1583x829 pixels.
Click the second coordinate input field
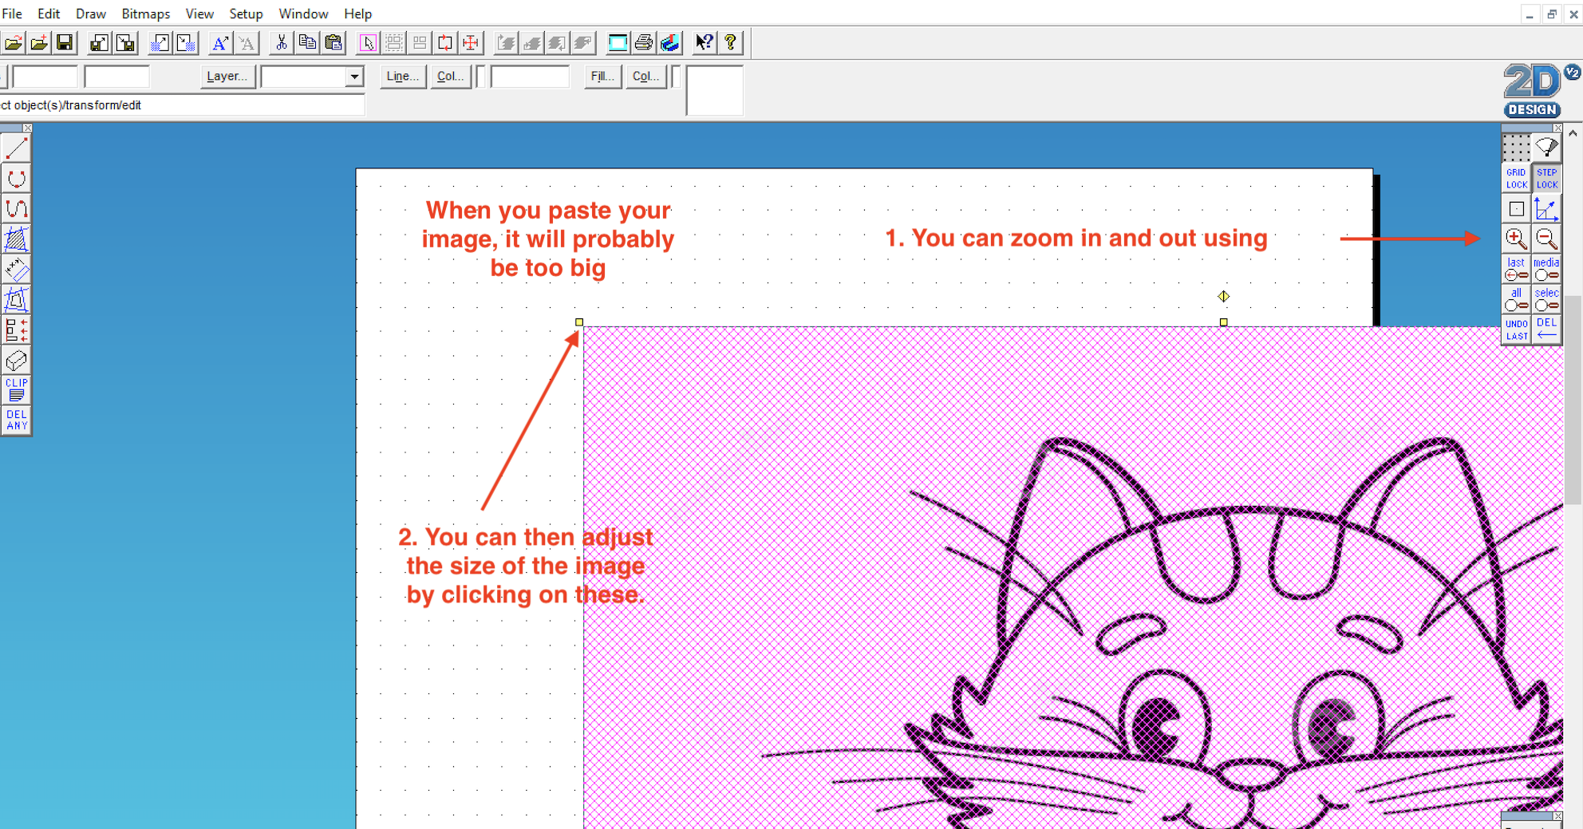(116, 77)
